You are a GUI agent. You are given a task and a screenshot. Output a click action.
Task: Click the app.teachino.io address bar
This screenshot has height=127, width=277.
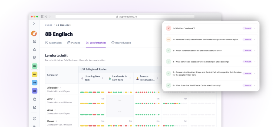pyautogui.click(x=125, y=16)
